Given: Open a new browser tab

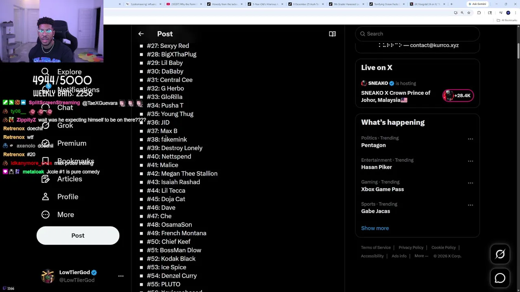Looking at the screenshot, I should coord(451,4).
